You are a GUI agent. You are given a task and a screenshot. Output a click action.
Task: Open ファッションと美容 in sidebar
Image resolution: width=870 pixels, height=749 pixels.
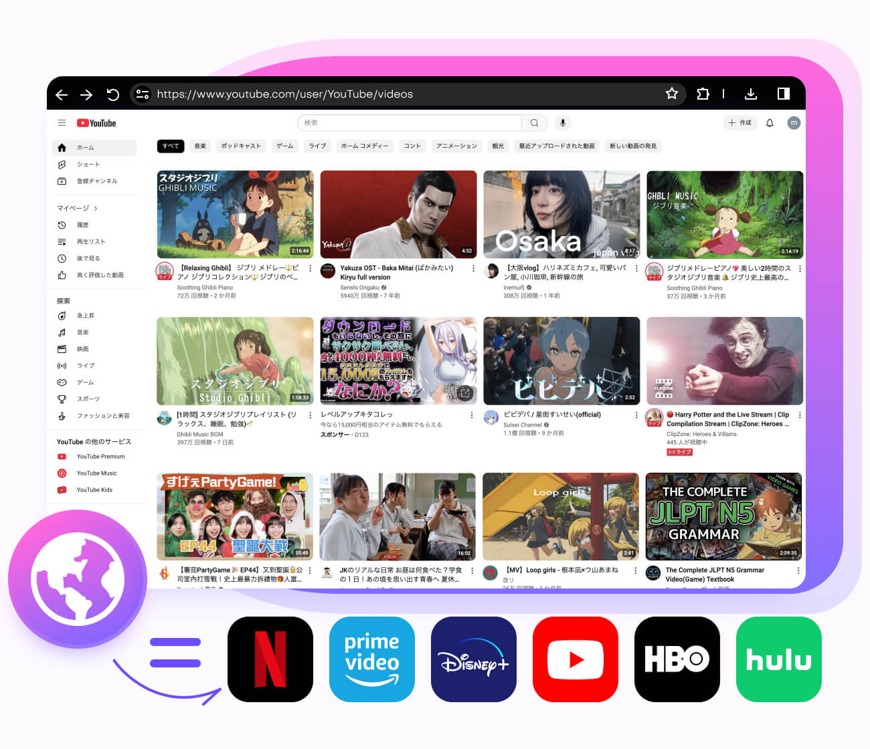tap(94, 416)
